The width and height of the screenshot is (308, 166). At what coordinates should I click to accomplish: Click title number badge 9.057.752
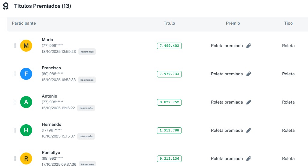169,102
